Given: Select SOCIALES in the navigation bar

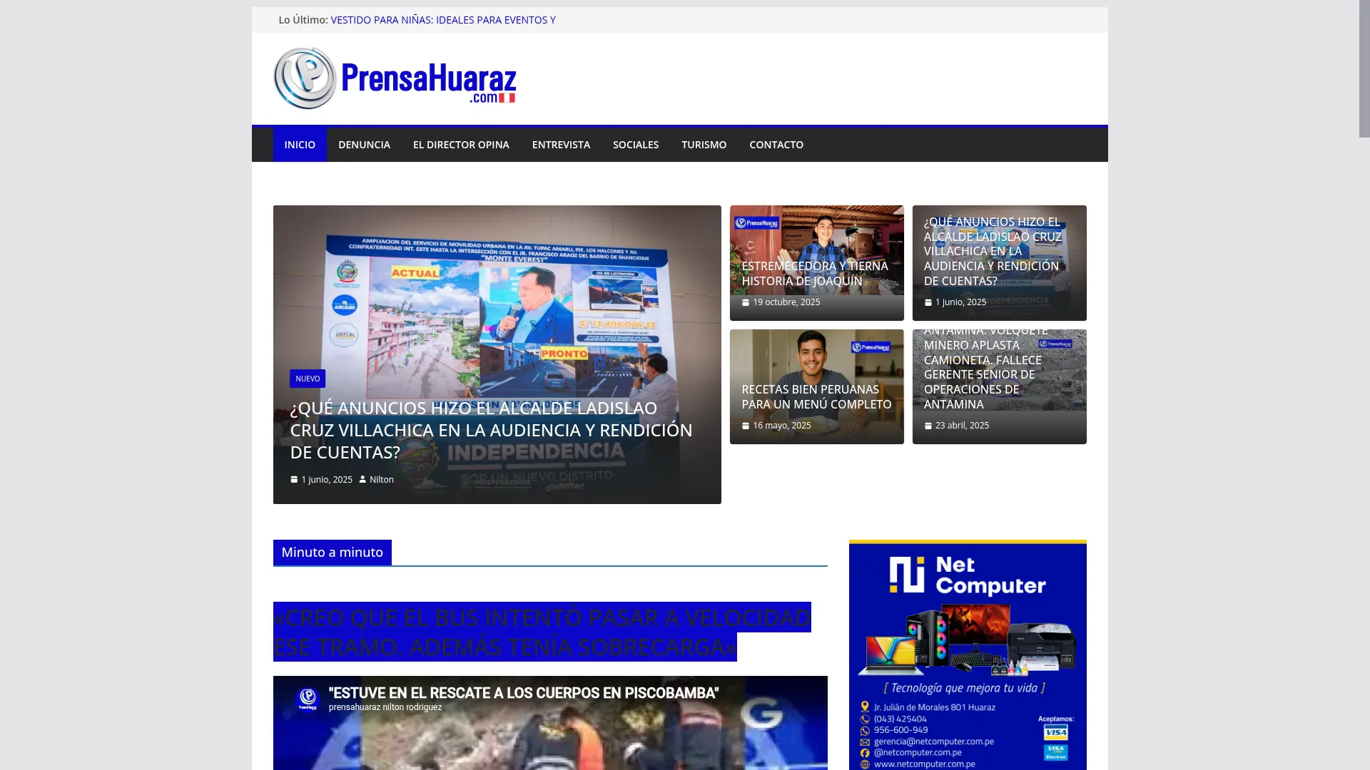Looking at the screenshot, I should [636, 145].
